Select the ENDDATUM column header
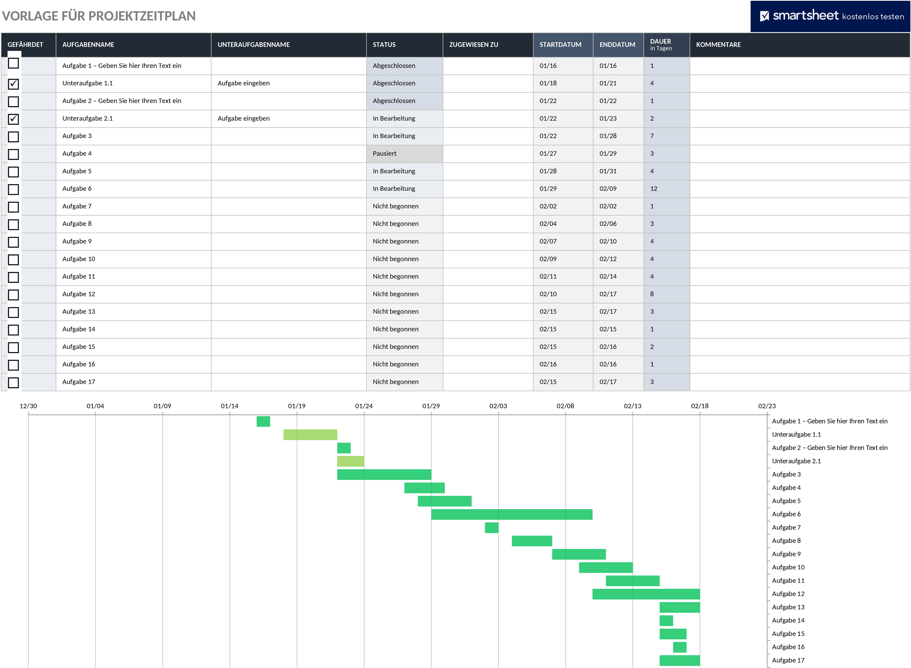This screenshot has width=911, height=668. click(x=618, y=45)
